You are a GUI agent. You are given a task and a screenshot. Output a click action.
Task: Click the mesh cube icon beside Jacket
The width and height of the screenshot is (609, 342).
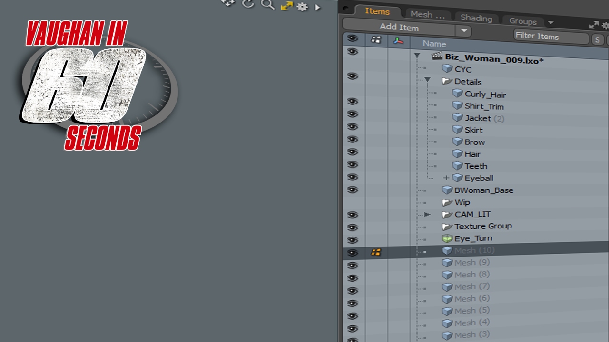click(457, 117)
